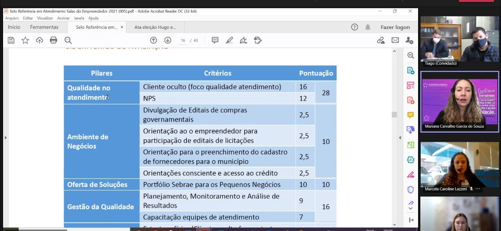Click the Save file icon

[x=11, y=40]
